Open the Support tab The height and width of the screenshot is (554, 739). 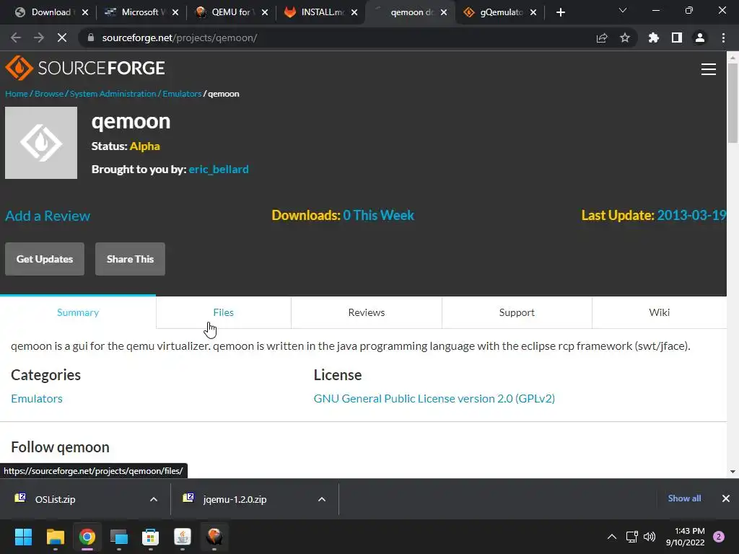[517, 312]
